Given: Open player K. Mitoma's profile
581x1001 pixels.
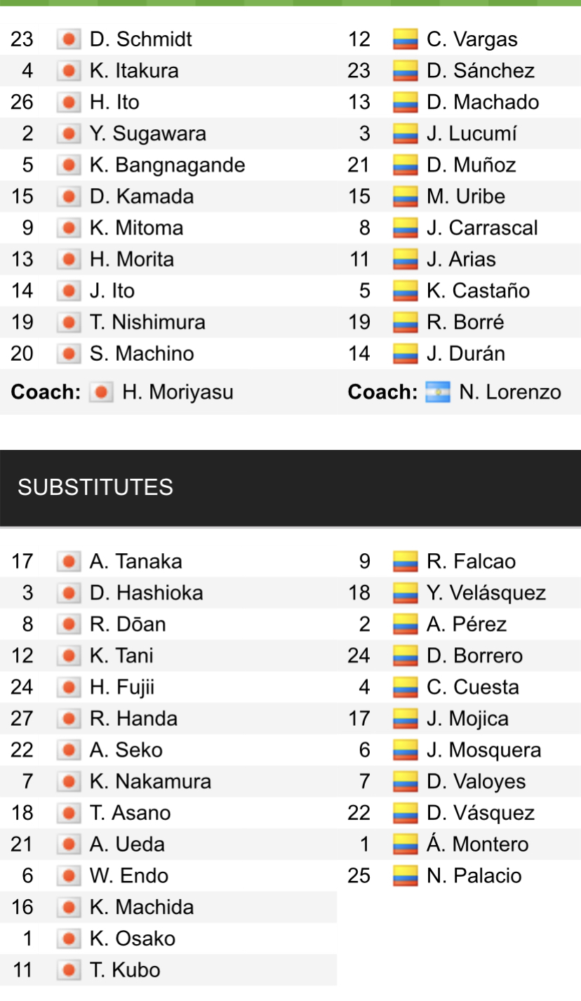Looking at the screenshot, I should [136, 228].
